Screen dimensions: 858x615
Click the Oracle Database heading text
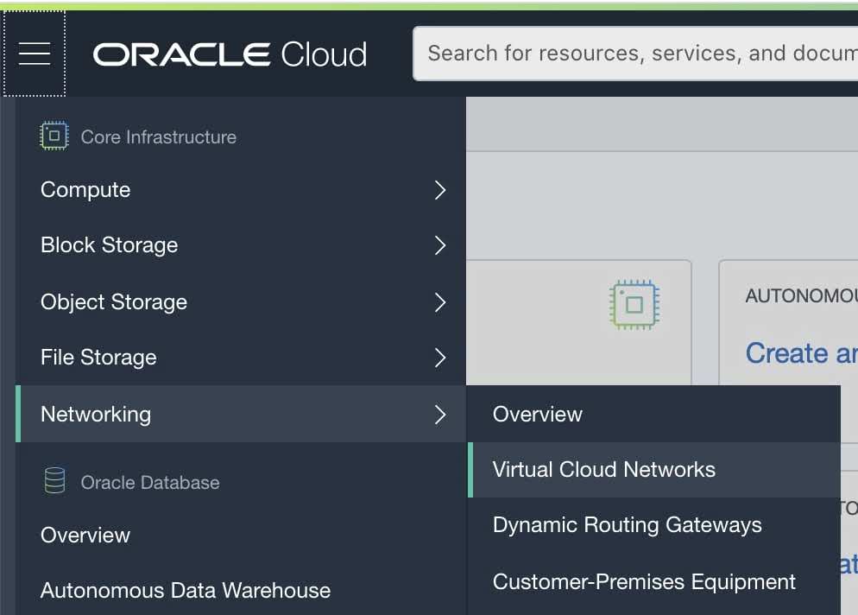150,483
